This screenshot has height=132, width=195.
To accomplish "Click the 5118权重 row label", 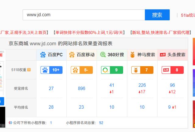I will 19,70.
